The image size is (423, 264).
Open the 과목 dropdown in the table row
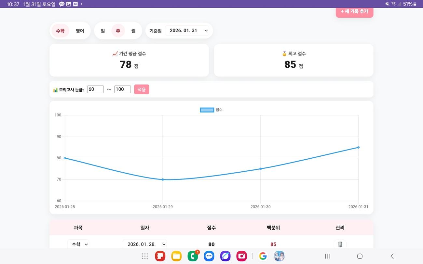click(x=78, y=244)
